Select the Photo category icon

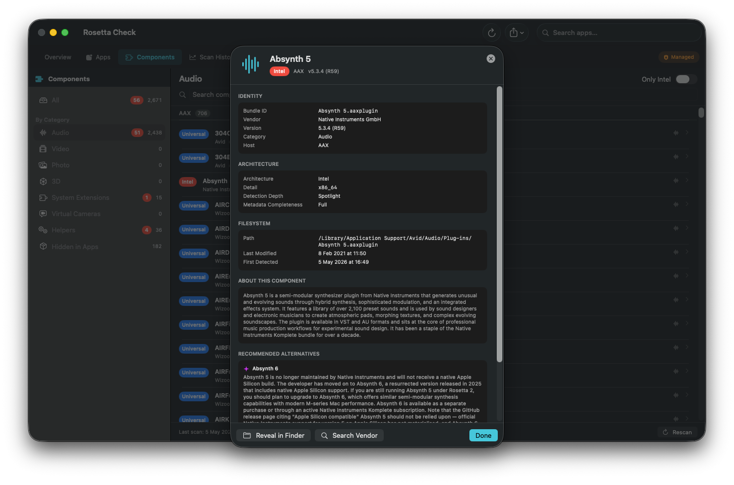tap(43, 165)
